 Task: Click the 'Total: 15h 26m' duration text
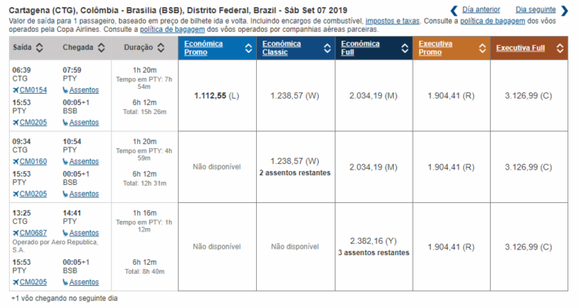[x=145, y=112]
